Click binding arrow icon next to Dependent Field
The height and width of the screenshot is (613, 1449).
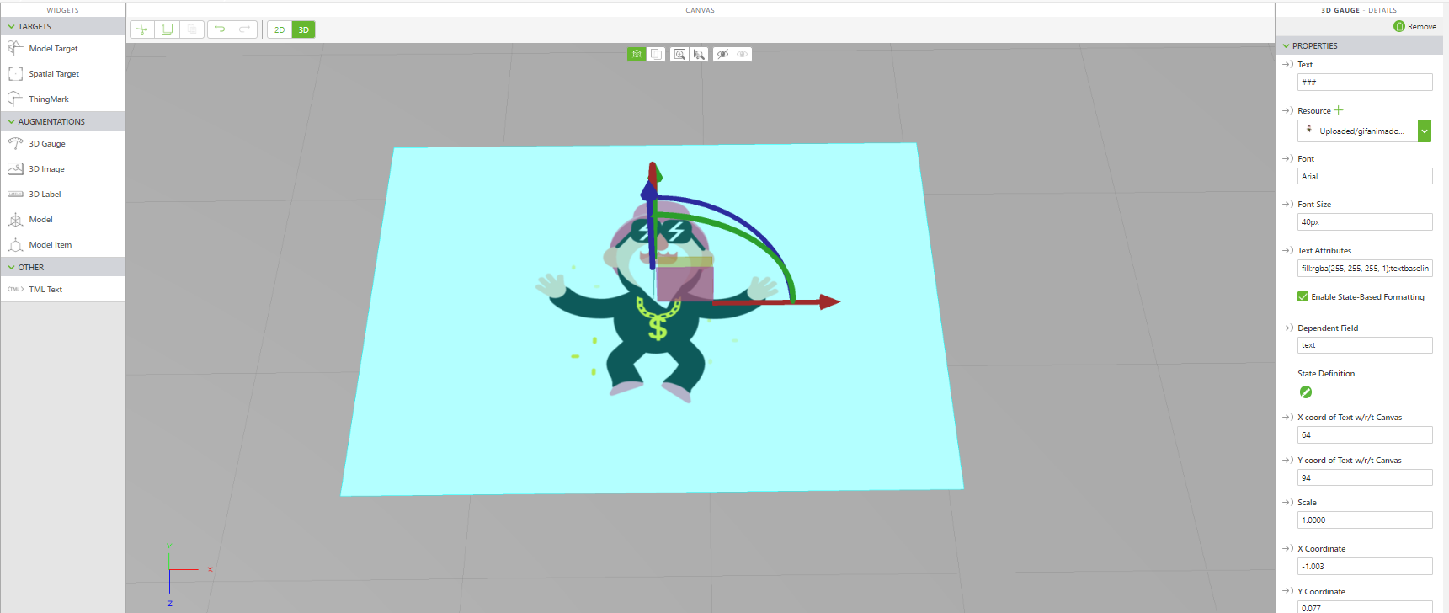coord(1287,328)
